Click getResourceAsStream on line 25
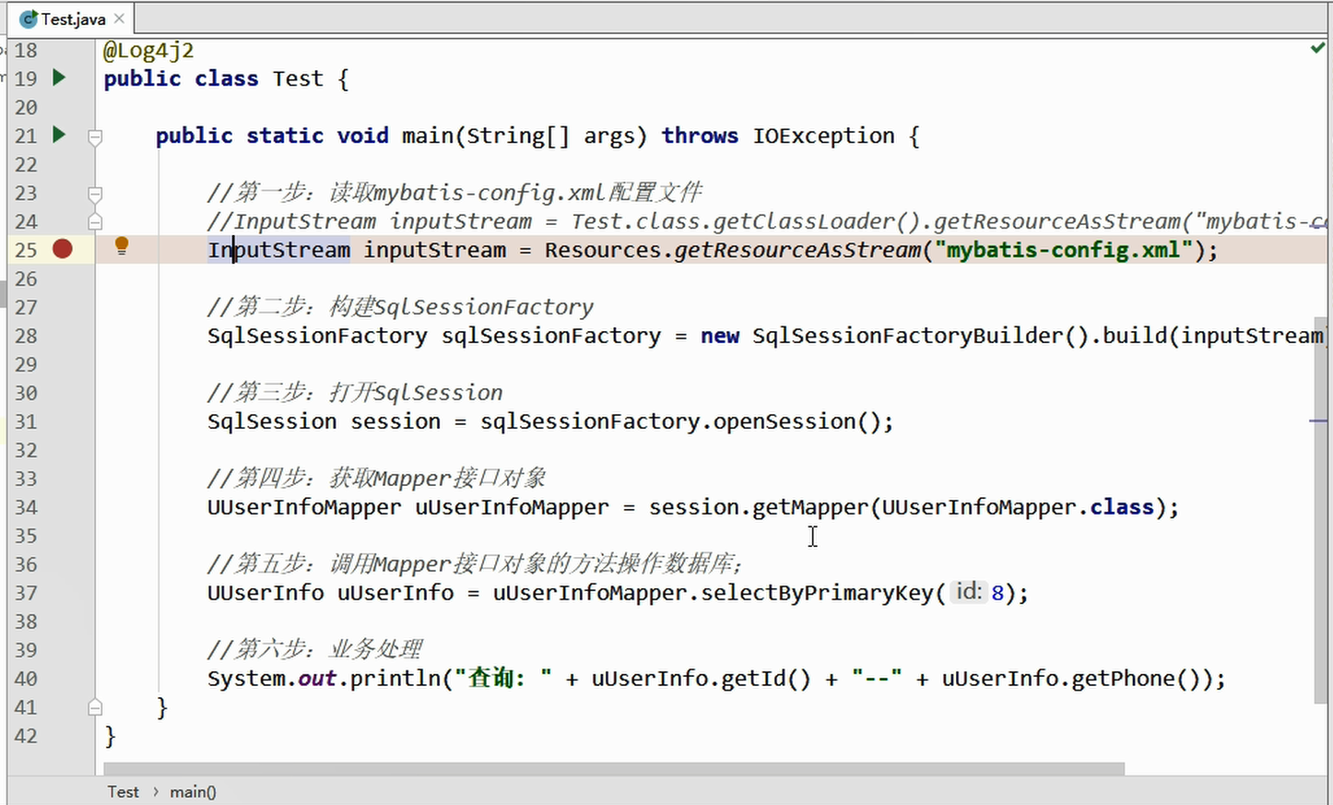Screen dimensions: 1333x805 tap(797, 250)
